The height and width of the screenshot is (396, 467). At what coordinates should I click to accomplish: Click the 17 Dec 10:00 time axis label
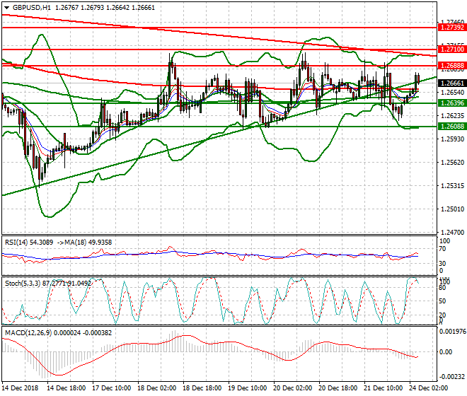point(111,388)
